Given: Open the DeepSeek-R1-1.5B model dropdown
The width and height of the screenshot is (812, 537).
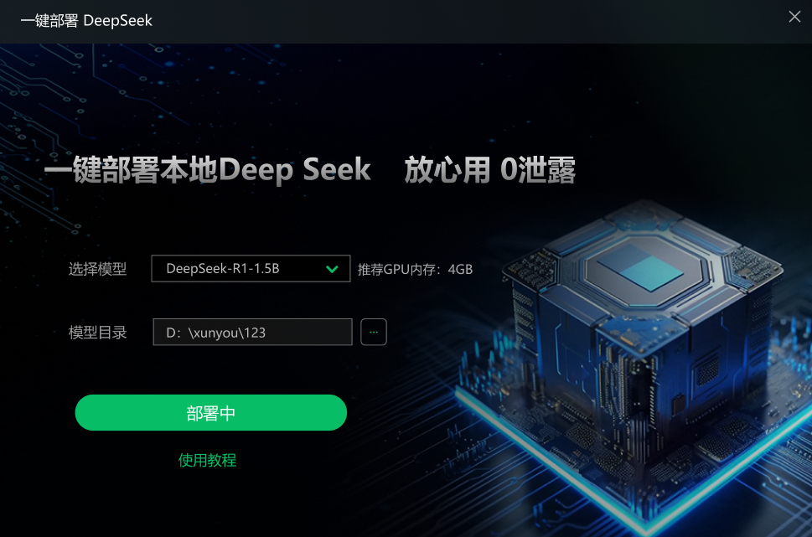Looking at the screenshot, I should coord(251,268).
